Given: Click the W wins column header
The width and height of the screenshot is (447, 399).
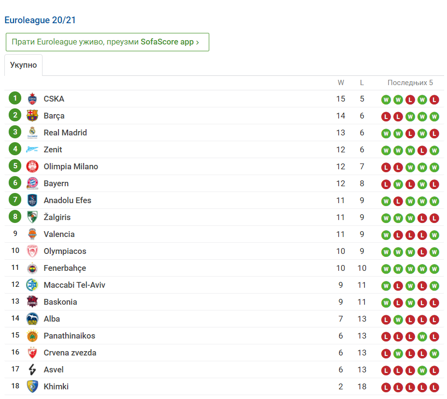Looking at the screenshot, I should [341, 83].
